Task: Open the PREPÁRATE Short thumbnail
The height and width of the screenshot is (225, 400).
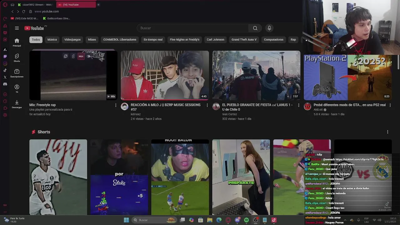Action: (241, 177)
